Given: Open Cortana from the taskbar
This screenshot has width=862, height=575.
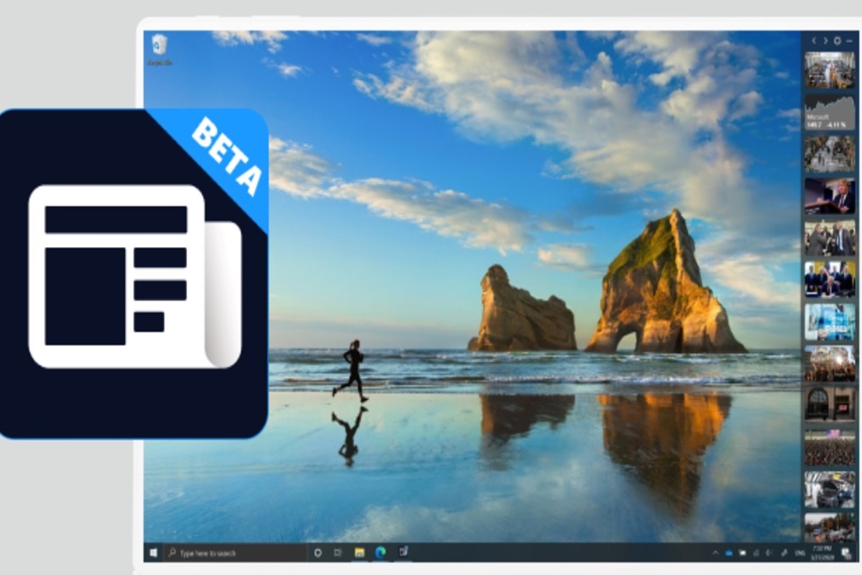Looking at the screenshot, I should tap(318, 552).
